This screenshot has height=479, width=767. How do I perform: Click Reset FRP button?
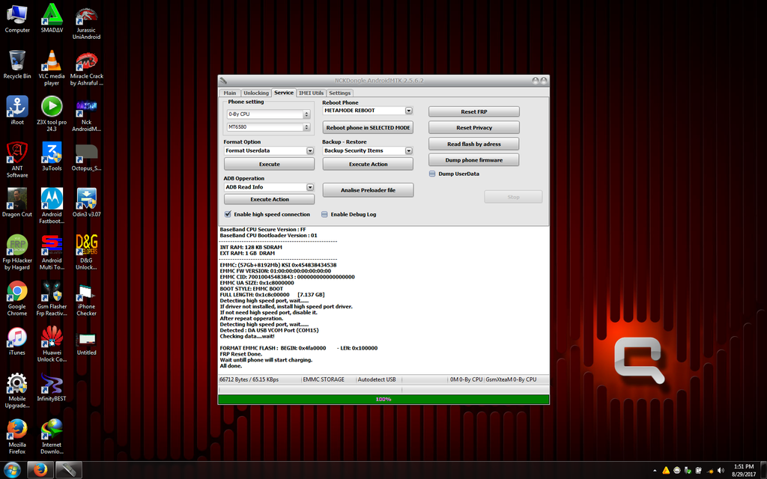point(474,112)
